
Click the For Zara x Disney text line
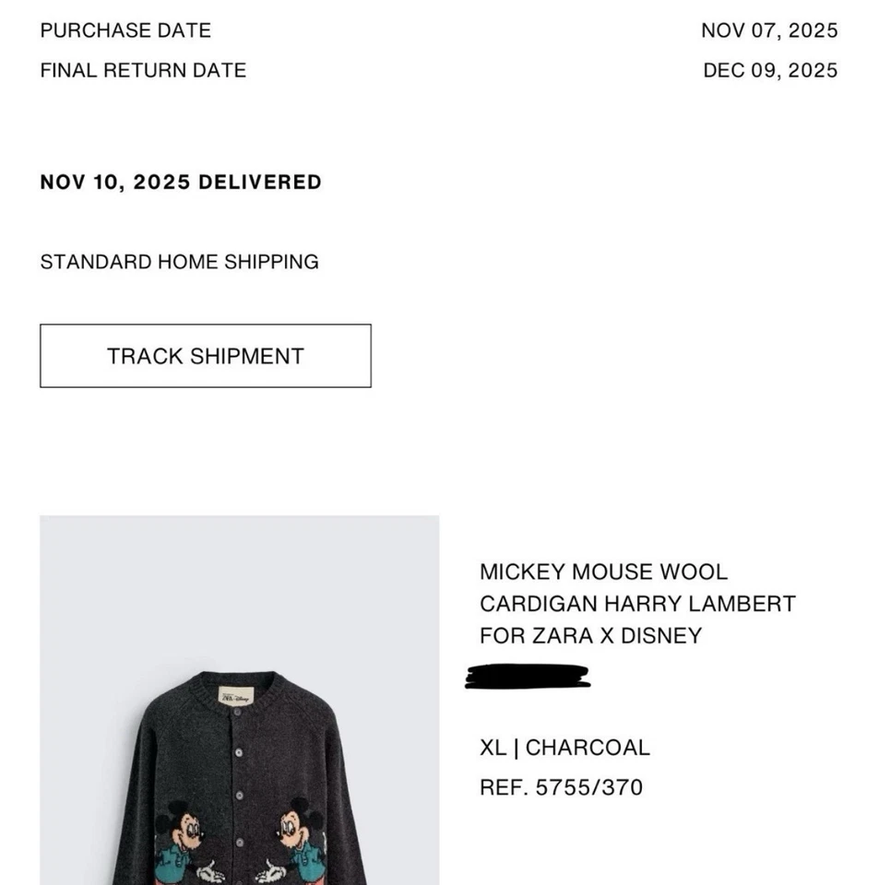[590, 635]
